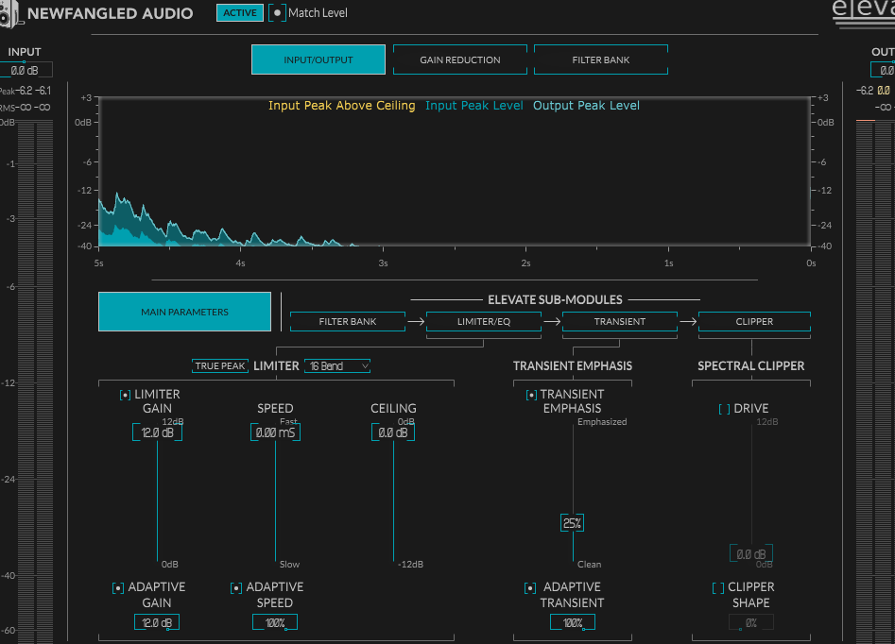This screenshot has height=644, width=895.
Task: Click the Ceiling 0.0 dB slider handle
Action: click(393, 432)
